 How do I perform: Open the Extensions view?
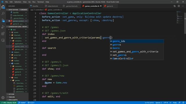tap(3, 34)
